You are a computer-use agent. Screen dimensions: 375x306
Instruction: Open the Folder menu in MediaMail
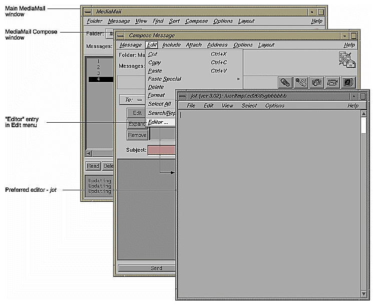(x=95, y=21)
